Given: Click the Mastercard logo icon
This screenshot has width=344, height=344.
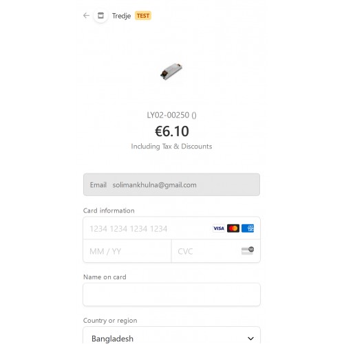Looking at the screenshot, I should pyautogui.click(x=233, y=228).
